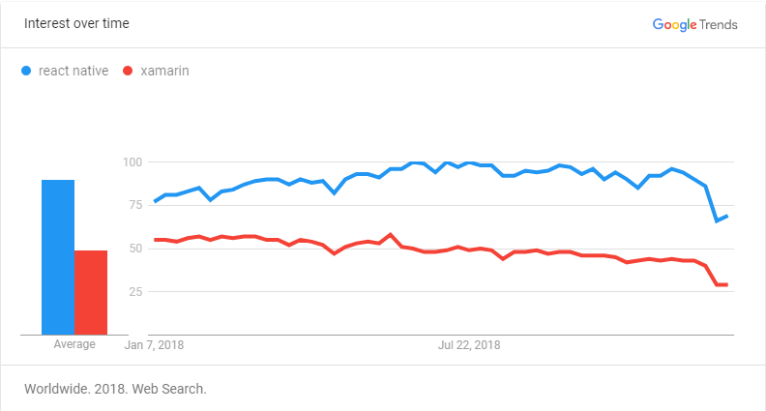Click the red xamarin legend dot
Viewport: 766px width, 411px height.
coord(128,71)
